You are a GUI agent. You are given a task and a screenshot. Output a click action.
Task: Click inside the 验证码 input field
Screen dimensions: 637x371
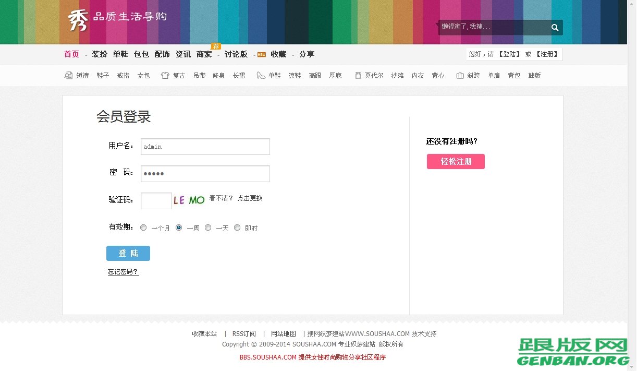click(x=156, y=200)
